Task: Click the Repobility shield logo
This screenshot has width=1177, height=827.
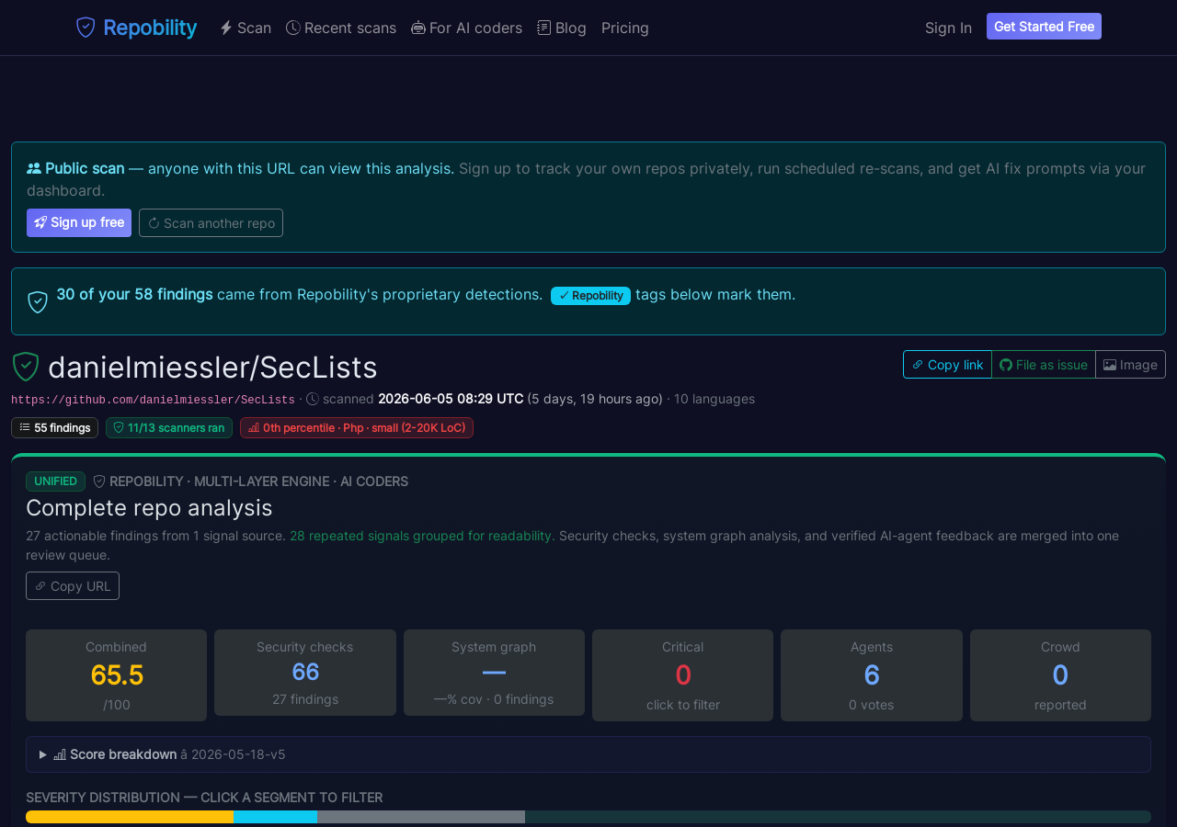Action: click(86, 28)
